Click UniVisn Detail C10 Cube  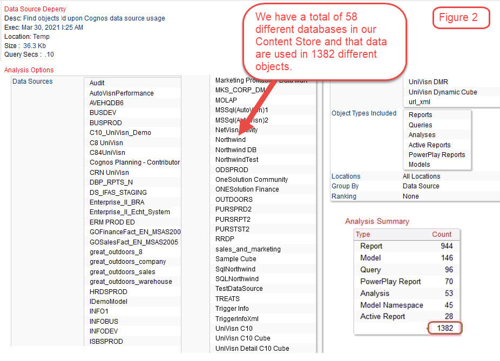coord(252,348)
